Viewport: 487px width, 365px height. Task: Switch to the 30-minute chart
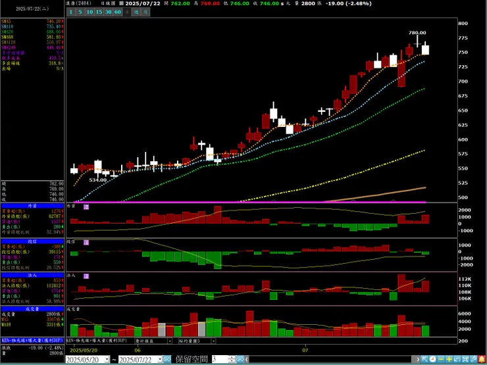[108, 12]
